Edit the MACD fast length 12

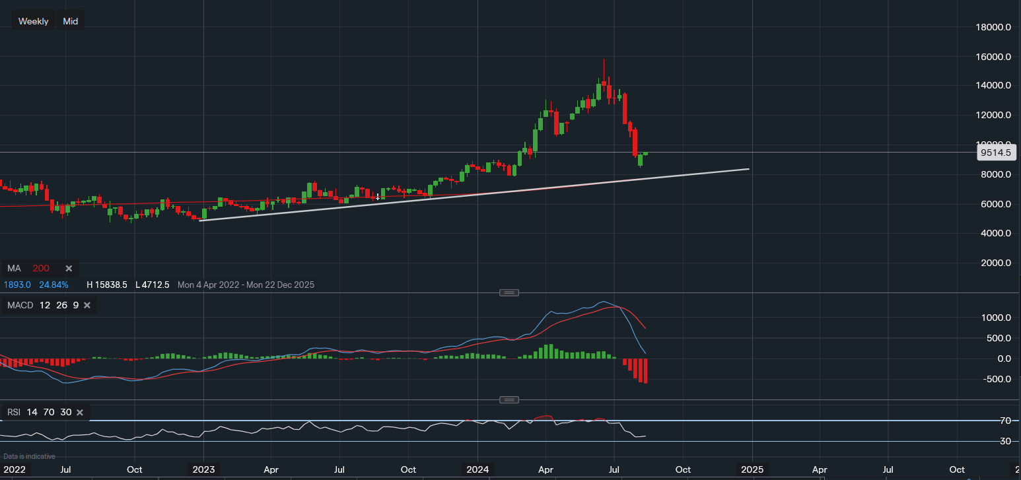coord(44,305)
